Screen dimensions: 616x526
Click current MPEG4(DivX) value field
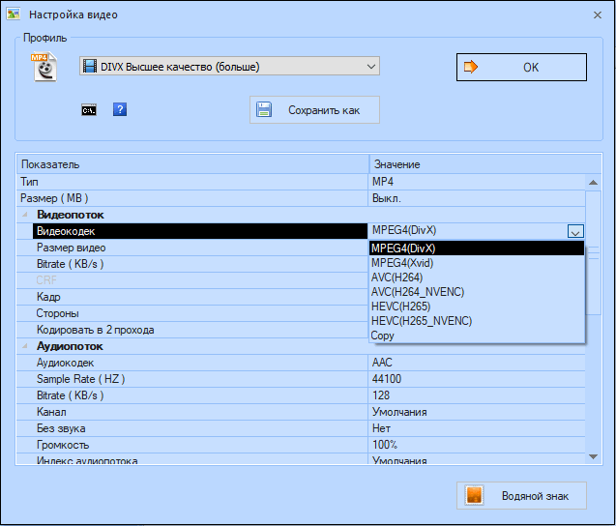467,230
